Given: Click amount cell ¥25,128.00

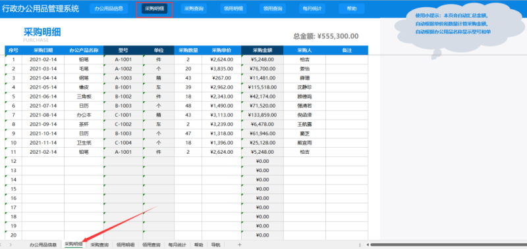Looking at the screenshot, I should pos(262,143).
